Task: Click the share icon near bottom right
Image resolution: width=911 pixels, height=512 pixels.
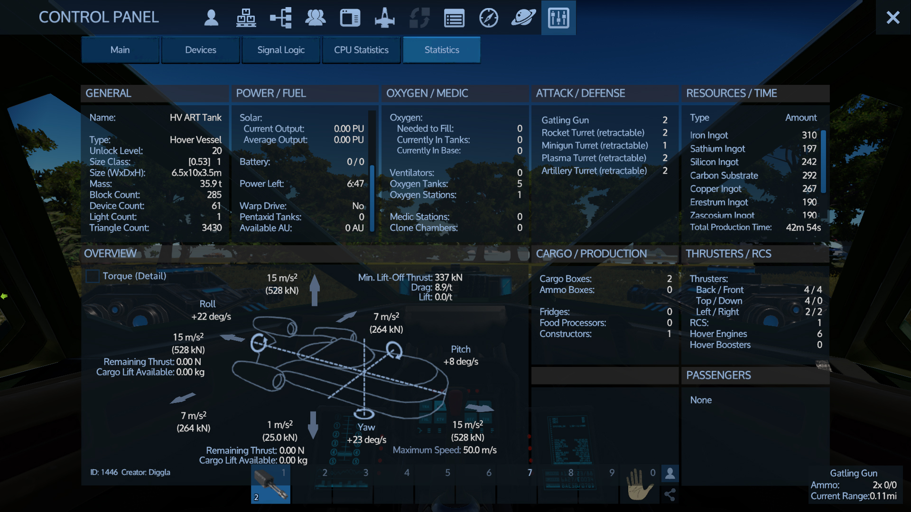Action: click(670, 495)
